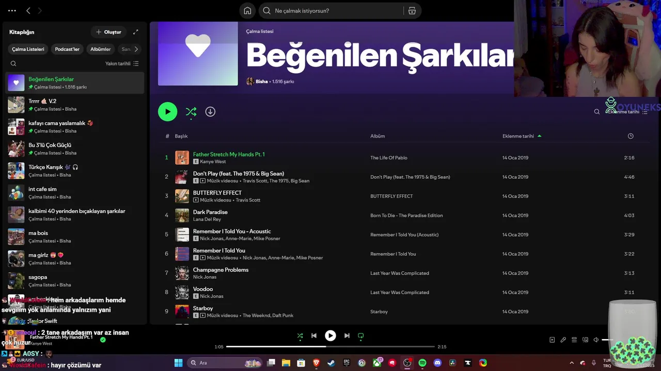
Task: Open Discord from the Windows taskbar
Action: tap(437, 363)
